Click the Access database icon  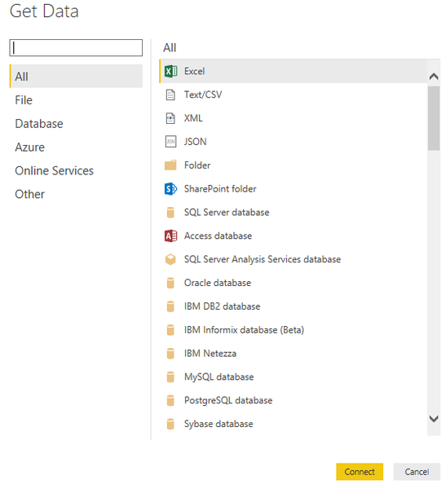tap(170, 236)
